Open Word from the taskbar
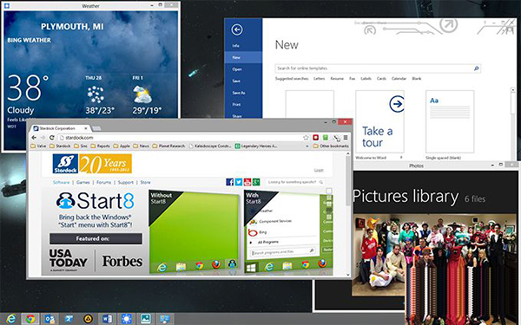The height and width of the screenshot is (325, 521). [107, 319]
